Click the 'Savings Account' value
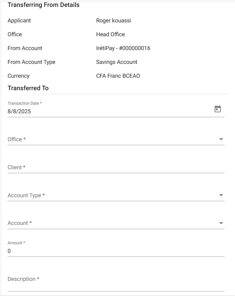The width and height of the screenshot is (235, 296). tap(117, 62)
